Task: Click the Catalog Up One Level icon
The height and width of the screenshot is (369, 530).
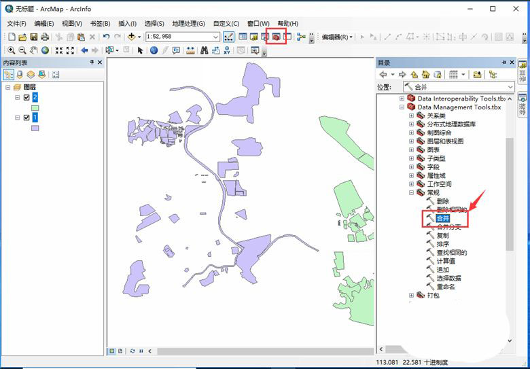Action: pos(414,74)
